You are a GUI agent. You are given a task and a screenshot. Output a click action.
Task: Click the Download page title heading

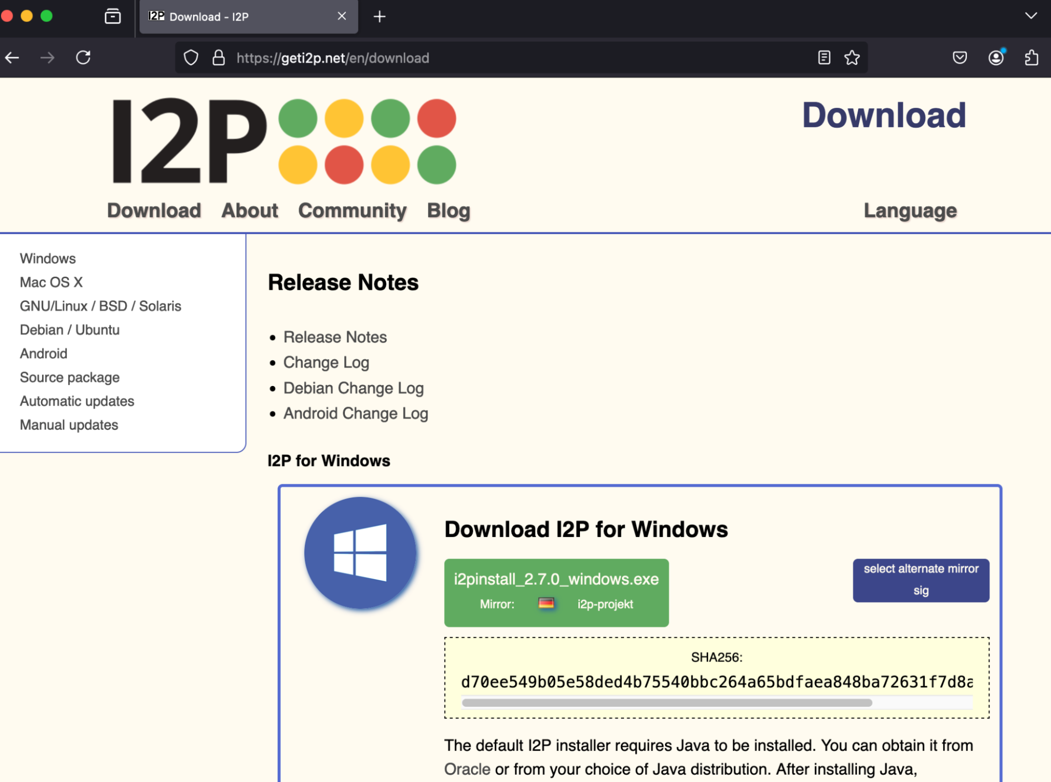(x=884, y=115)
